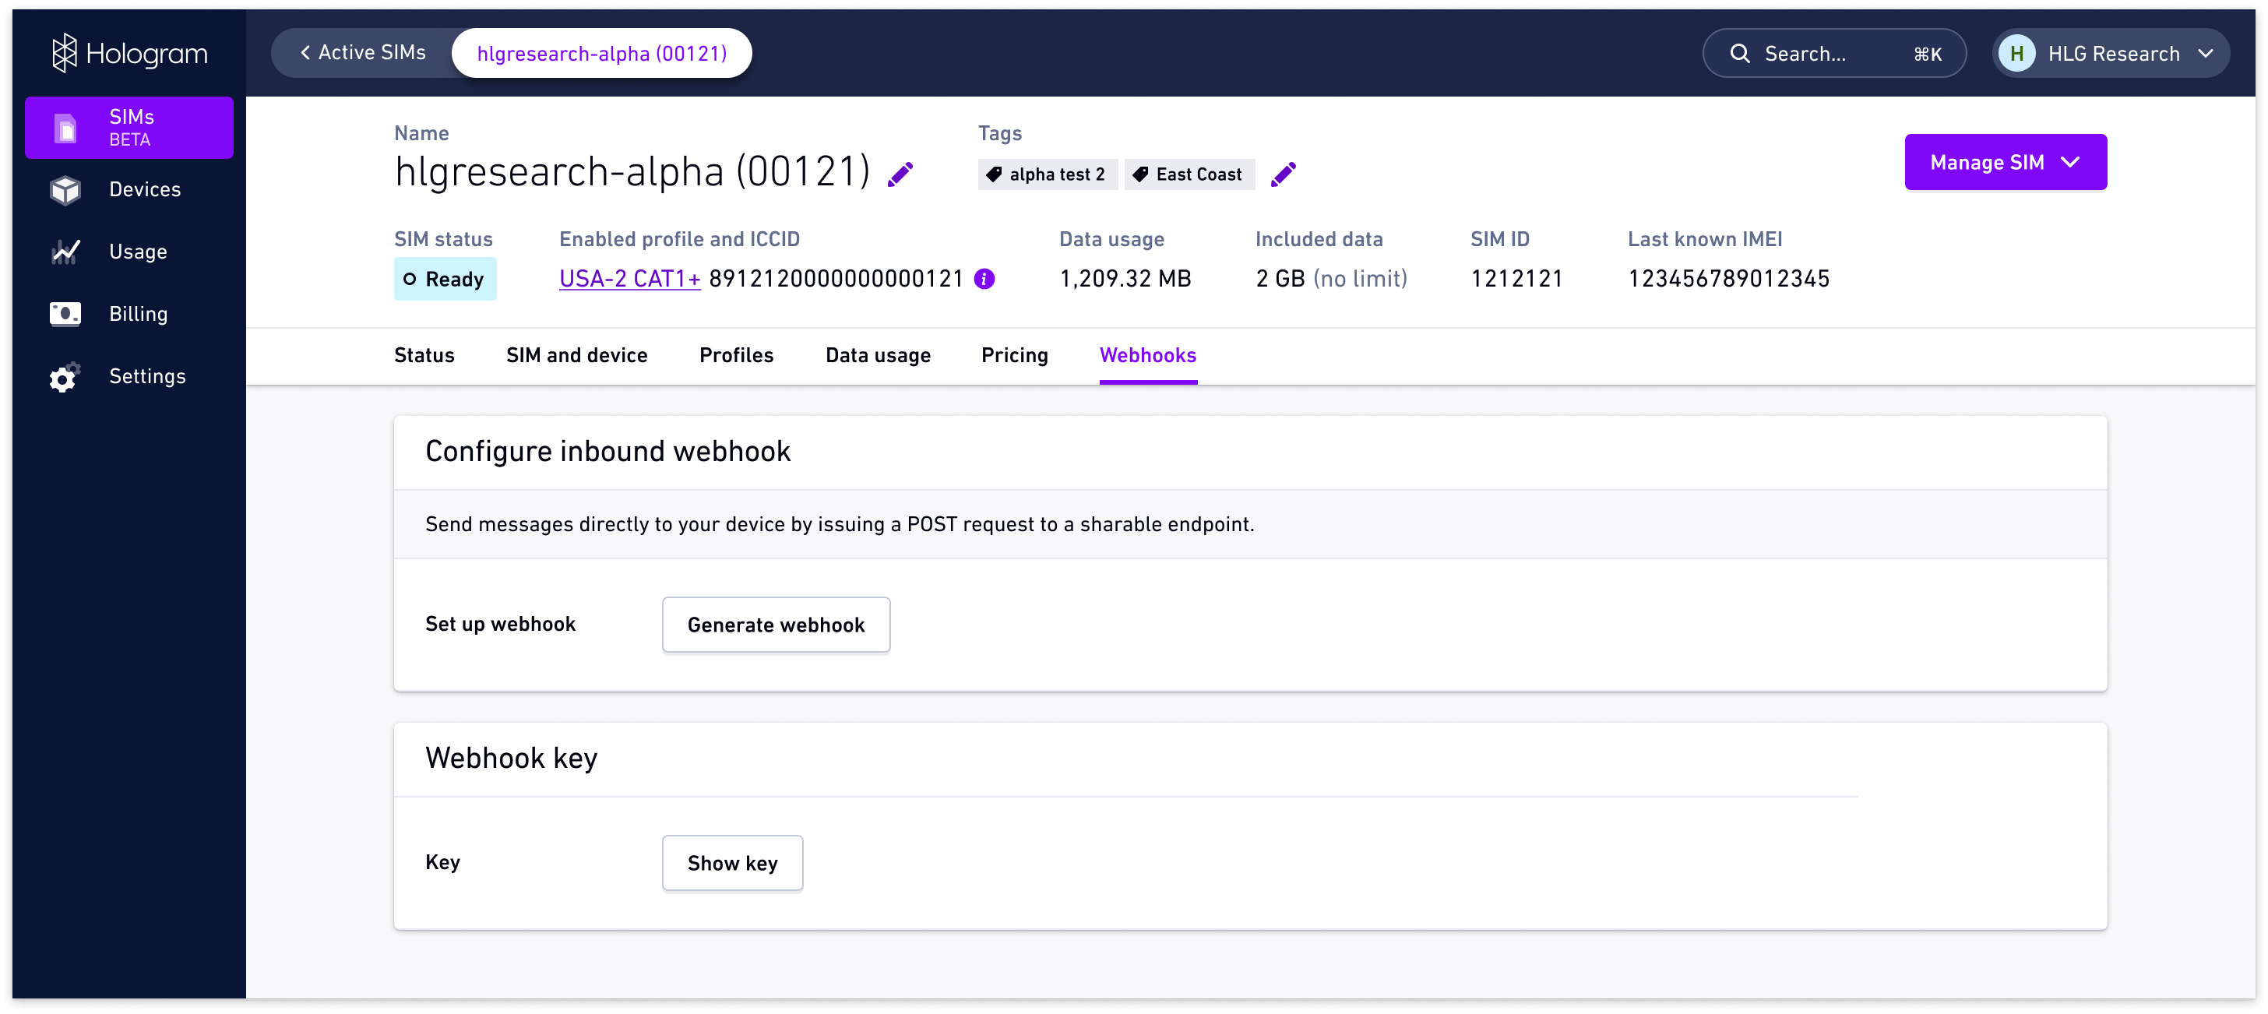2268x1014 pixels.
Task: Open the USA-2 CAT1+ profile link
Action: 629,279
